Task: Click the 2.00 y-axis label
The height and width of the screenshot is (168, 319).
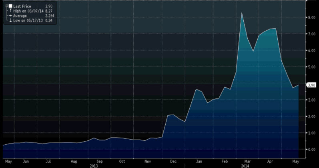Action: pos(311,116)
